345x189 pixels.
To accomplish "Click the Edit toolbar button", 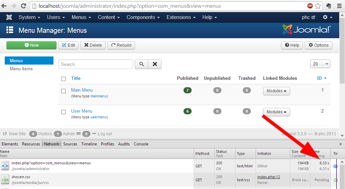I will pyautogui.click(x=68, y=45).
